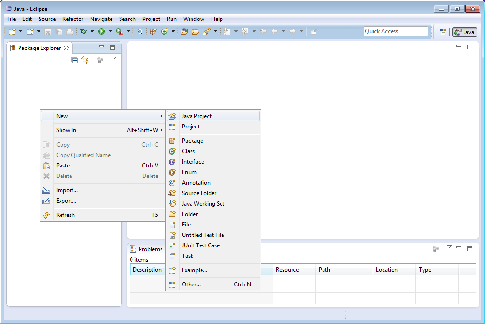This screenshot has width=485, height=324.
Task: Click the Last Edit Location icon
Action: point(263,31)
